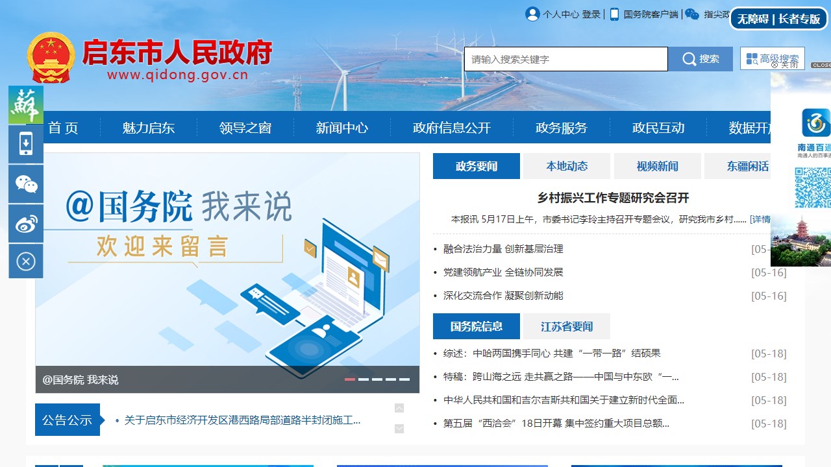Click the WeChat icon beside 指尖政
This screenshot has width=831, height=467.
pos(692,14)
